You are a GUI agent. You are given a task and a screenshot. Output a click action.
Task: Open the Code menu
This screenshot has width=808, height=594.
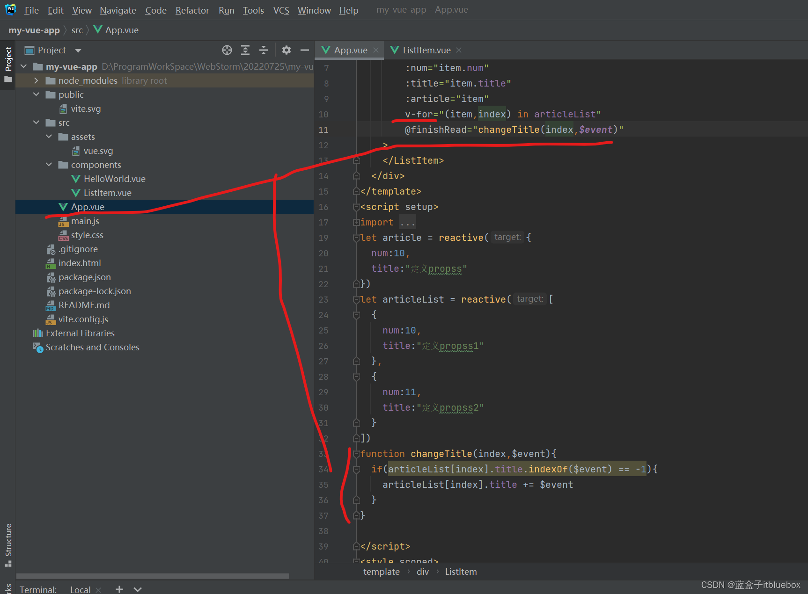pyautogui.click(x=156, y=10)
